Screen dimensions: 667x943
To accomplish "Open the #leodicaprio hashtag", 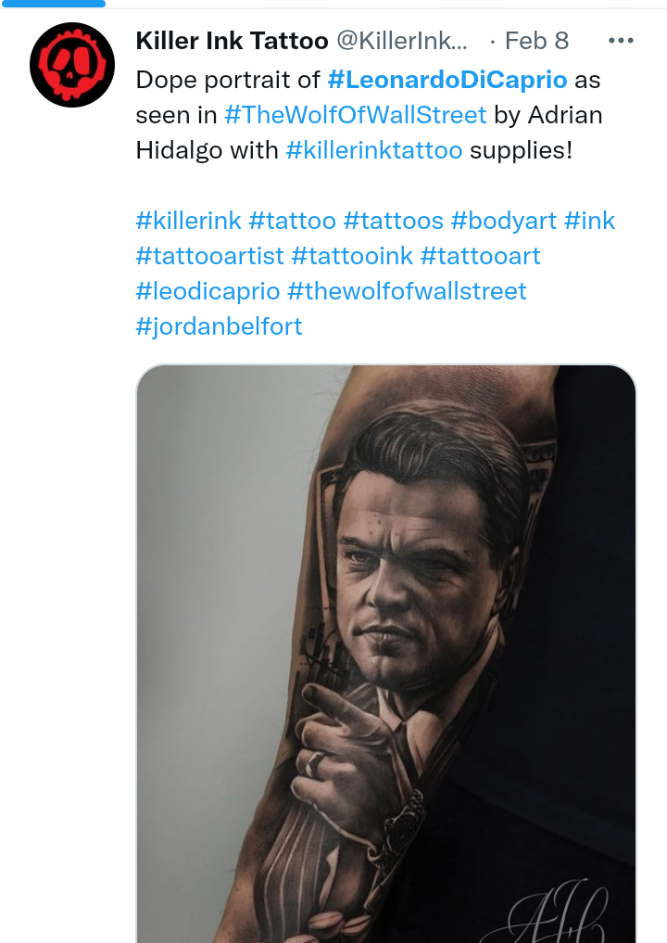I will click(208, 291).
